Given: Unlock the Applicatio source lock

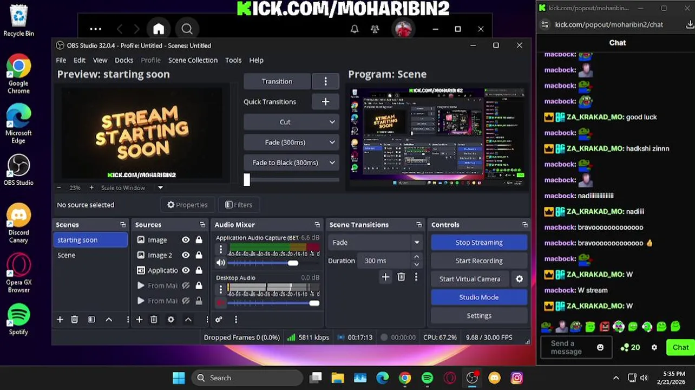Looking at the screenshot, I should (x=199, y=270).
